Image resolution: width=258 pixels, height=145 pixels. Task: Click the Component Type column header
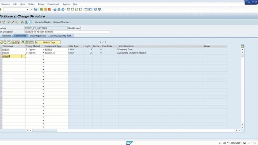click(56, 46)
